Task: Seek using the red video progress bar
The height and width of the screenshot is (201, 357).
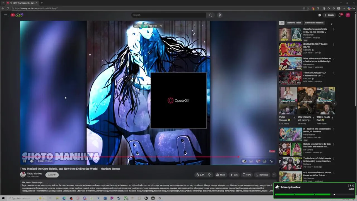Action: point(148,157)
